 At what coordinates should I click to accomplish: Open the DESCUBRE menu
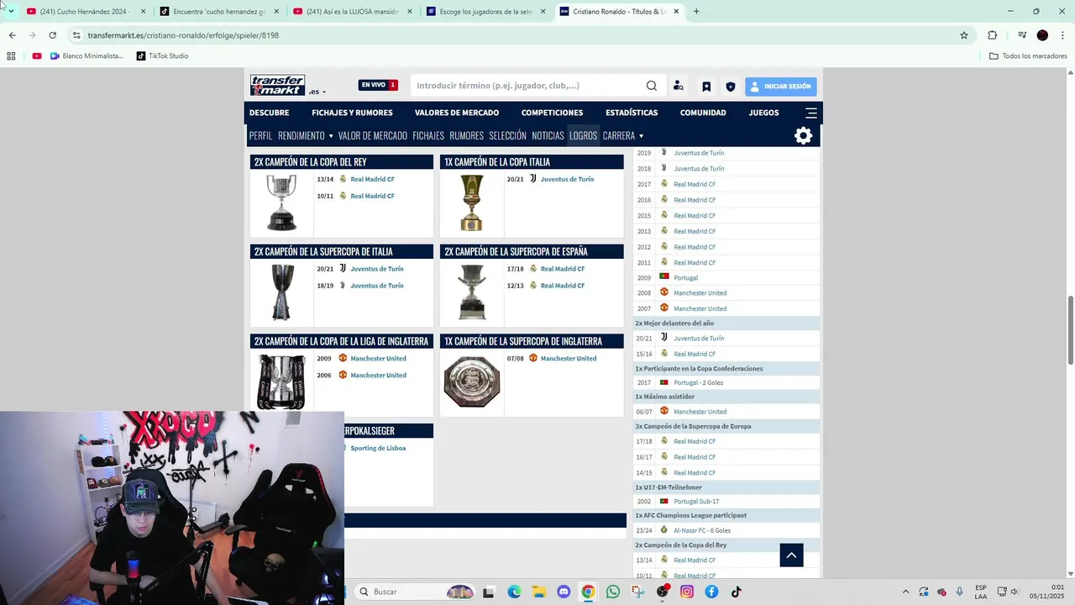269,113
